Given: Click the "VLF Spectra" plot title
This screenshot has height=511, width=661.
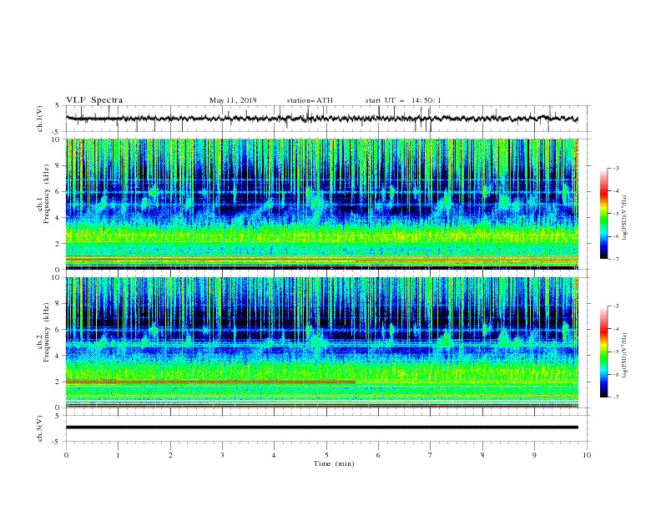Looking at the screenshot, I should pos(94,100).
